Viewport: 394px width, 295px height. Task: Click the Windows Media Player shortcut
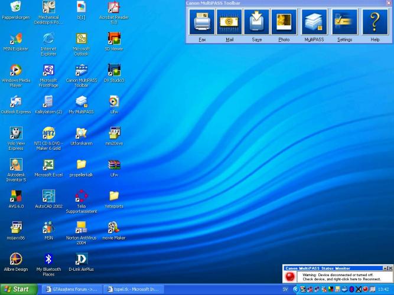[x=16, y=70]
